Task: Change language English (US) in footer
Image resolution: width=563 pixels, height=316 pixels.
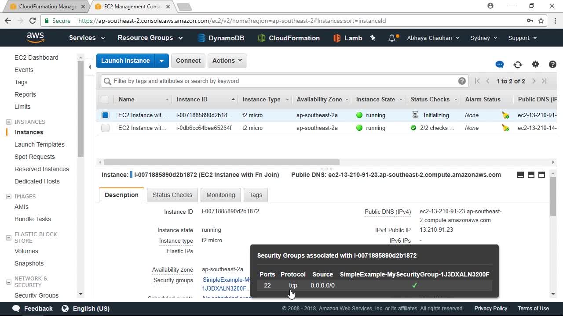Action: click(x=86, y=309)
